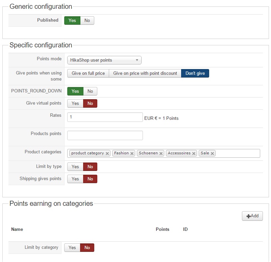Select 'Give on full price' option

[x=88, y=73]
